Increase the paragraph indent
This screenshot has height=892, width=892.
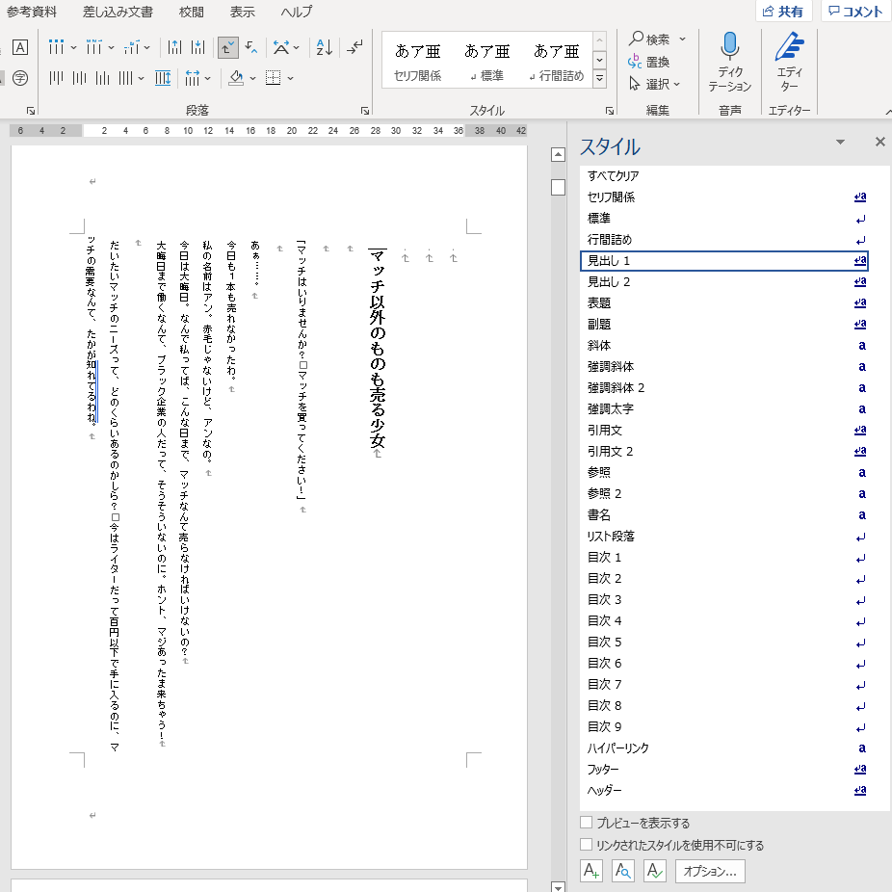click(198, 47)
